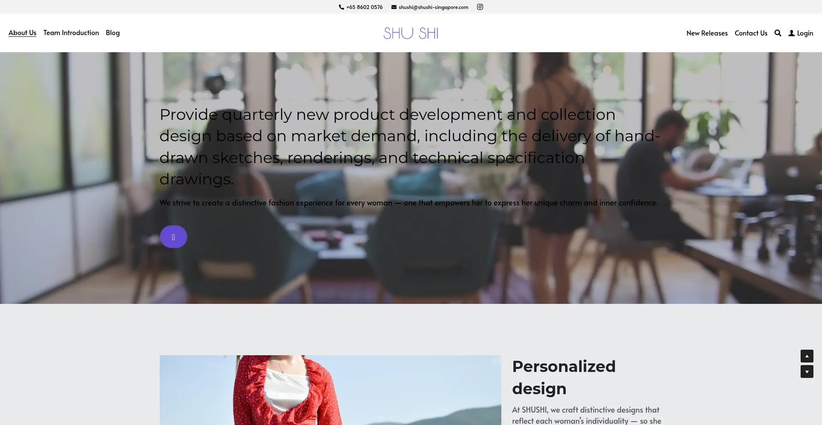Viewport: 822px width, 425px height.
Task: Click the phone handset icon in top bar
Action: pyautogui.click(x=341, y=7)
